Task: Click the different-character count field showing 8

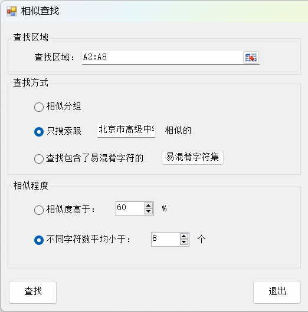Action: [166, 239]
